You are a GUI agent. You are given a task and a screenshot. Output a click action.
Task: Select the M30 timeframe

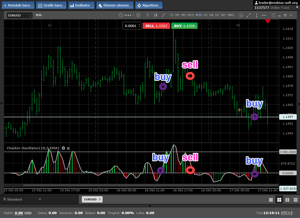pos(199,15)
